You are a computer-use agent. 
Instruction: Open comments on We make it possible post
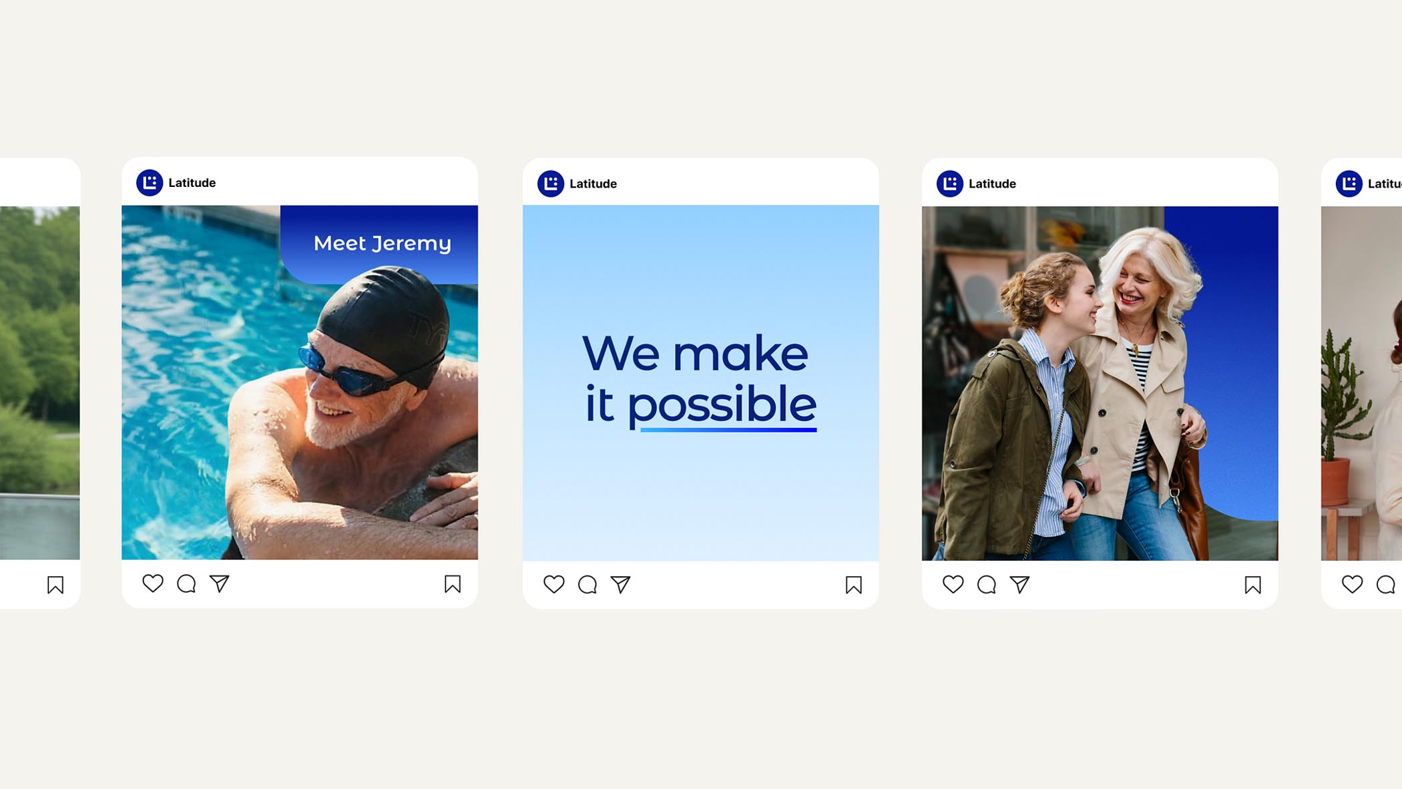click(588, 585)
